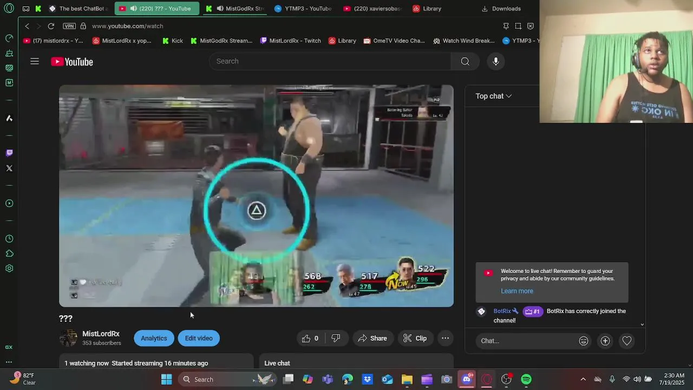
Task: Like the video with thumbs up
Action: (310, 338)
